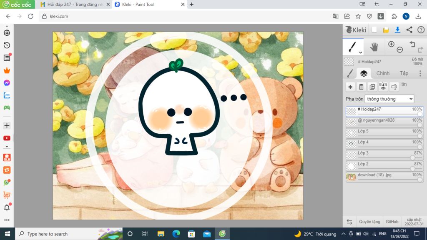427x240 pixels.
Task: Open Kleki help
Action: [x=421, y=30]
